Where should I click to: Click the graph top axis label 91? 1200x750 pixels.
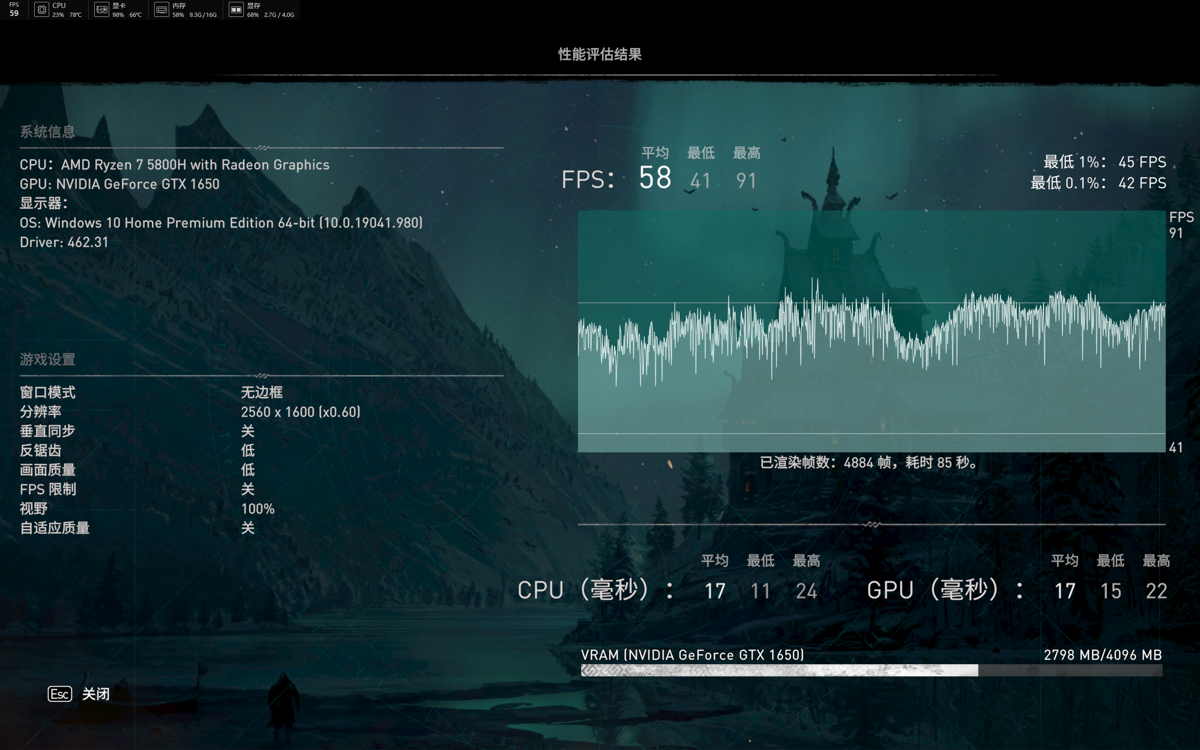coord(1176,233)
